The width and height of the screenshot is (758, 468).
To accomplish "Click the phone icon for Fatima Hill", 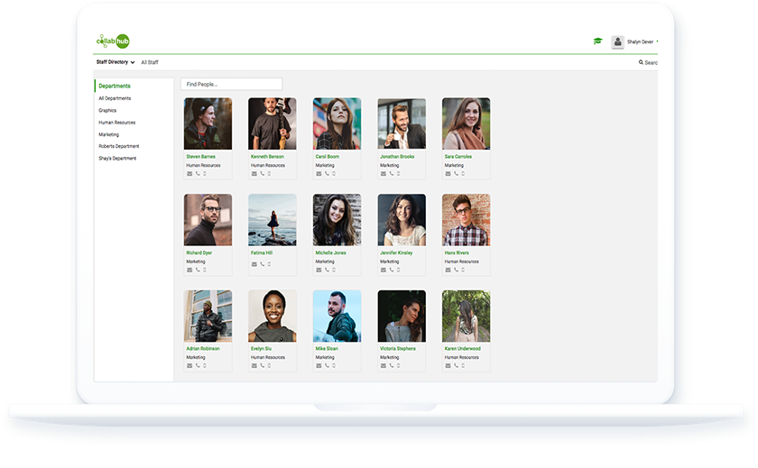I will coord(263,264).
